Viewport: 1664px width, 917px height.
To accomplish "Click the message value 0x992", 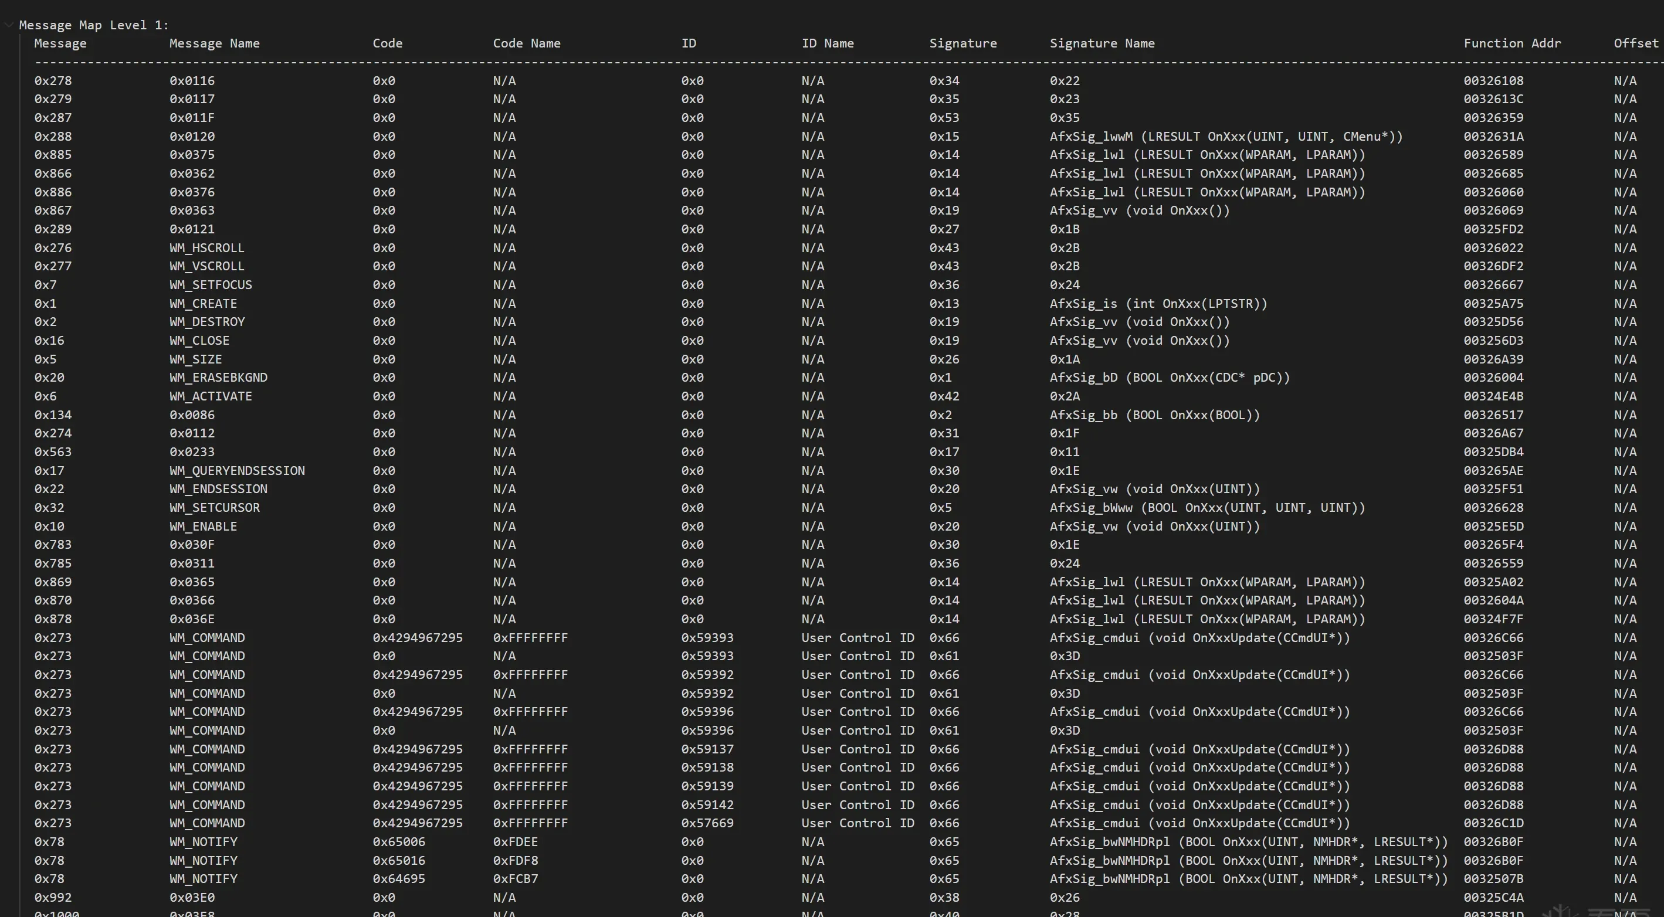I will [x=53, y=898].
